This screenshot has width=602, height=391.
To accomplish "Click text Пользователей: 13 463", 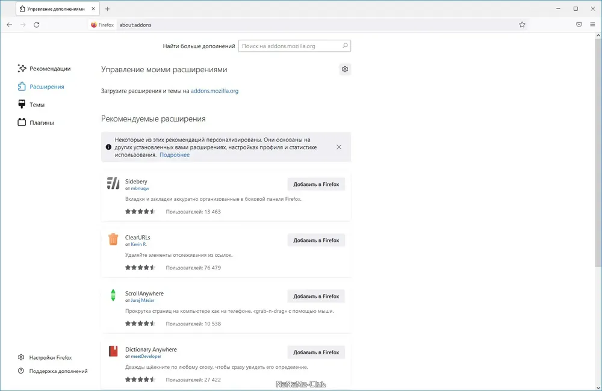I will click(x=193, y=211).
